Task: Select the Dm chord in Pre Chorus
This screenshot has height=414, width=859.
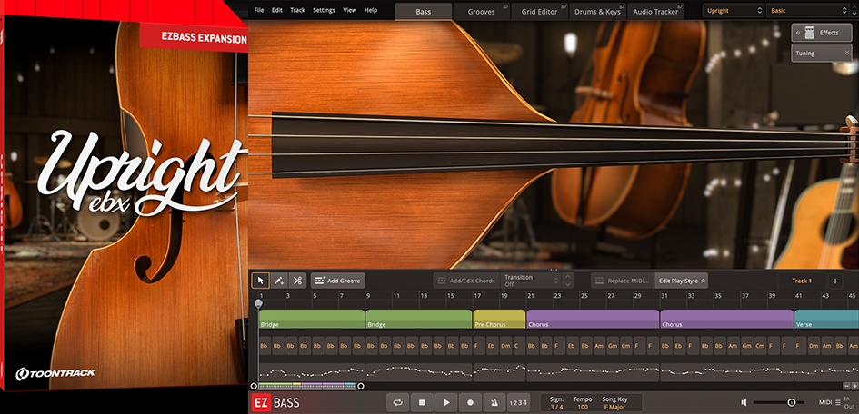Action: [505, 346]
